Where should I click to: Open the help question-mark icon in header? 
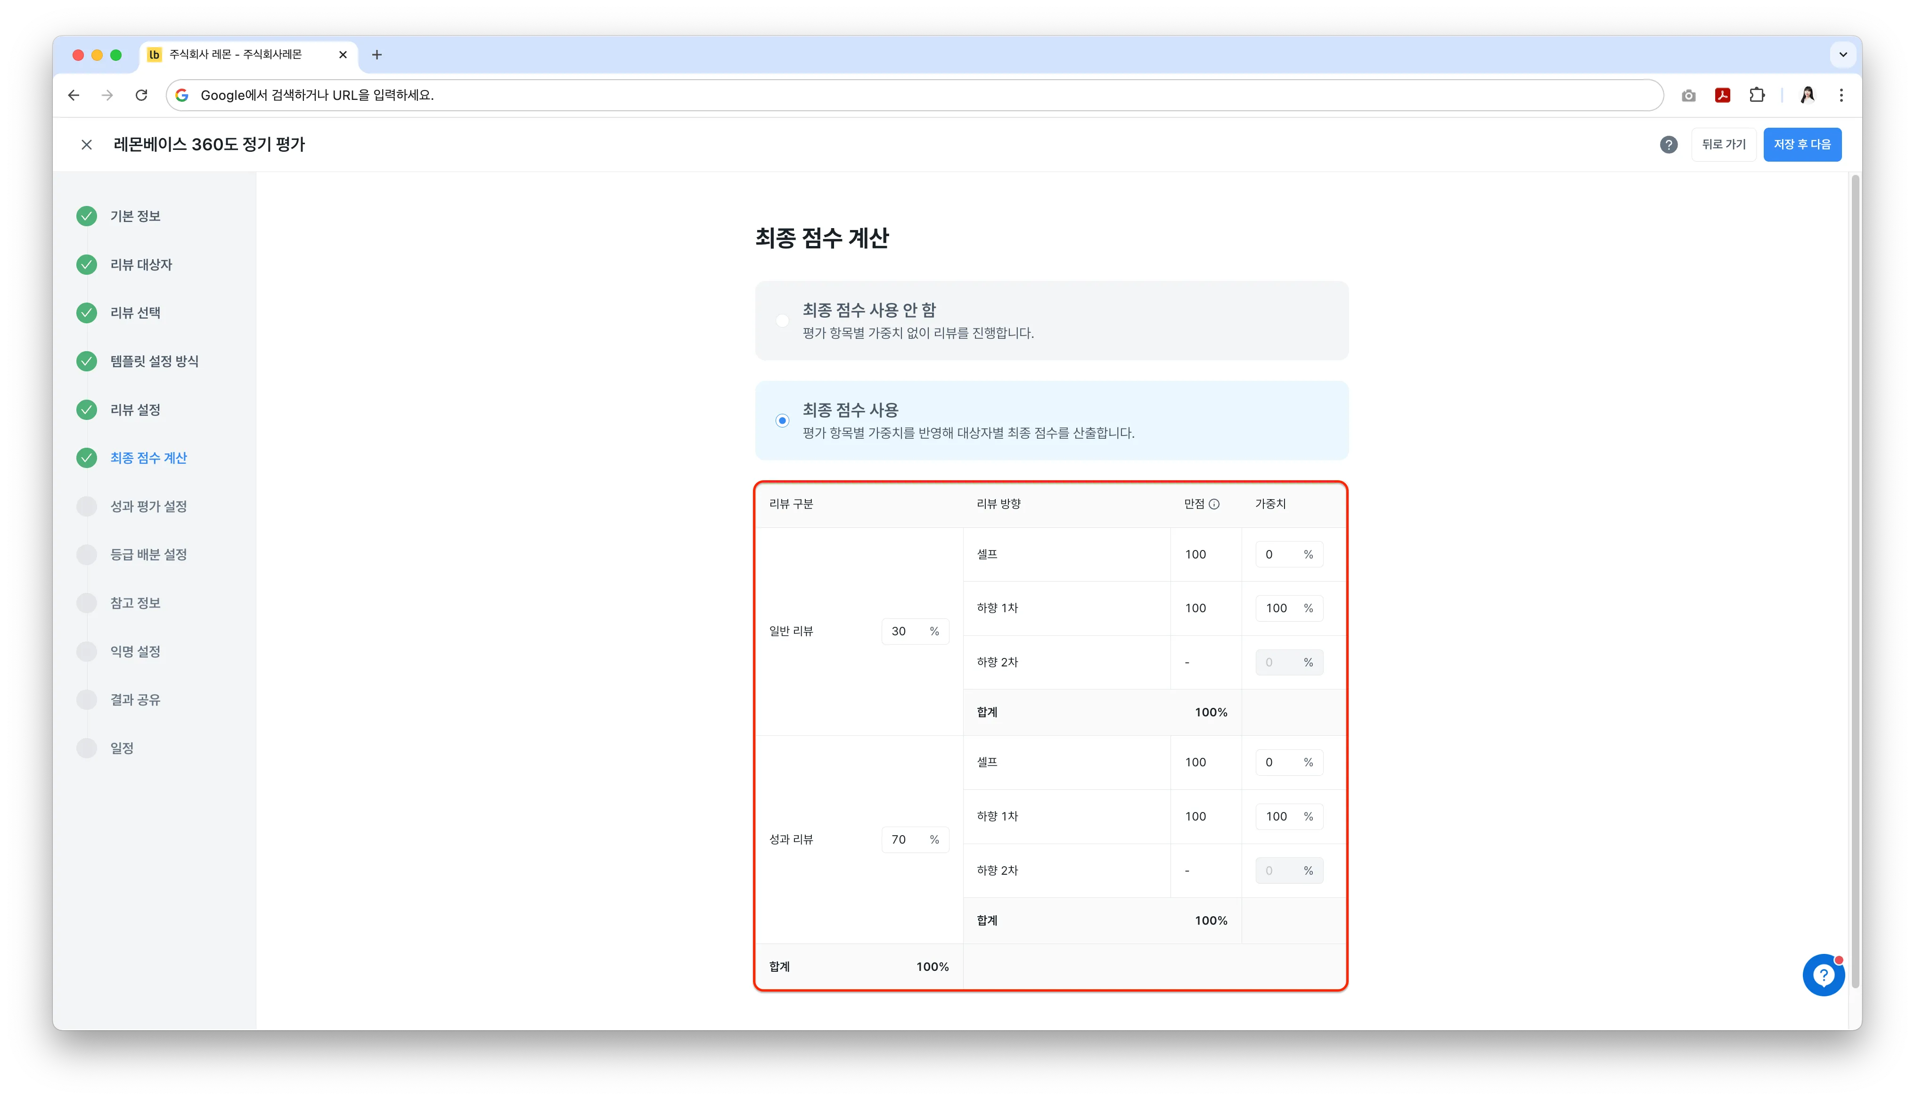[1668, 144]
